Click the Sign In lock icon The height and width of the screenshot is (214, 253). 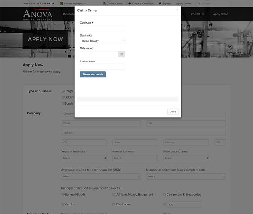(160, 3)
